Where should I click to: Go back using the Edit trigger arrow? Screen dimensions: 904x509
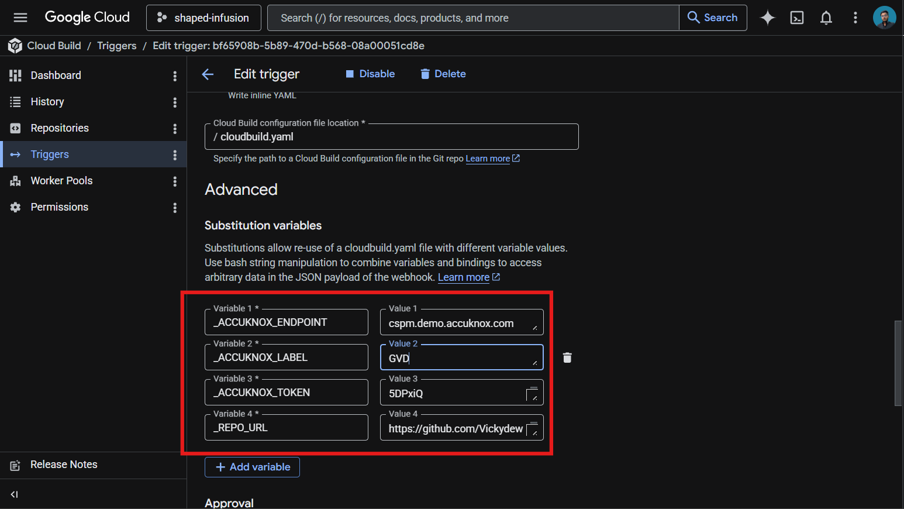208,74
